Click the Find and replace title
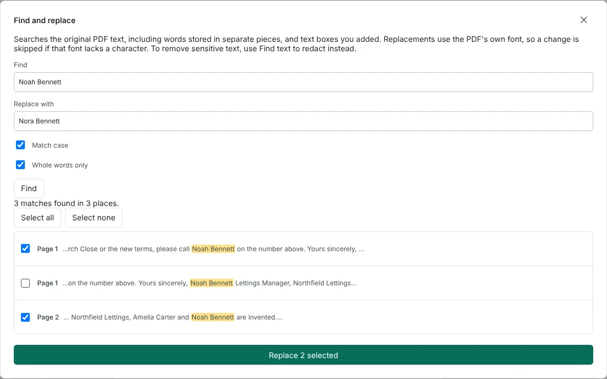The image size is (607, 379). (x=45, y=20)
